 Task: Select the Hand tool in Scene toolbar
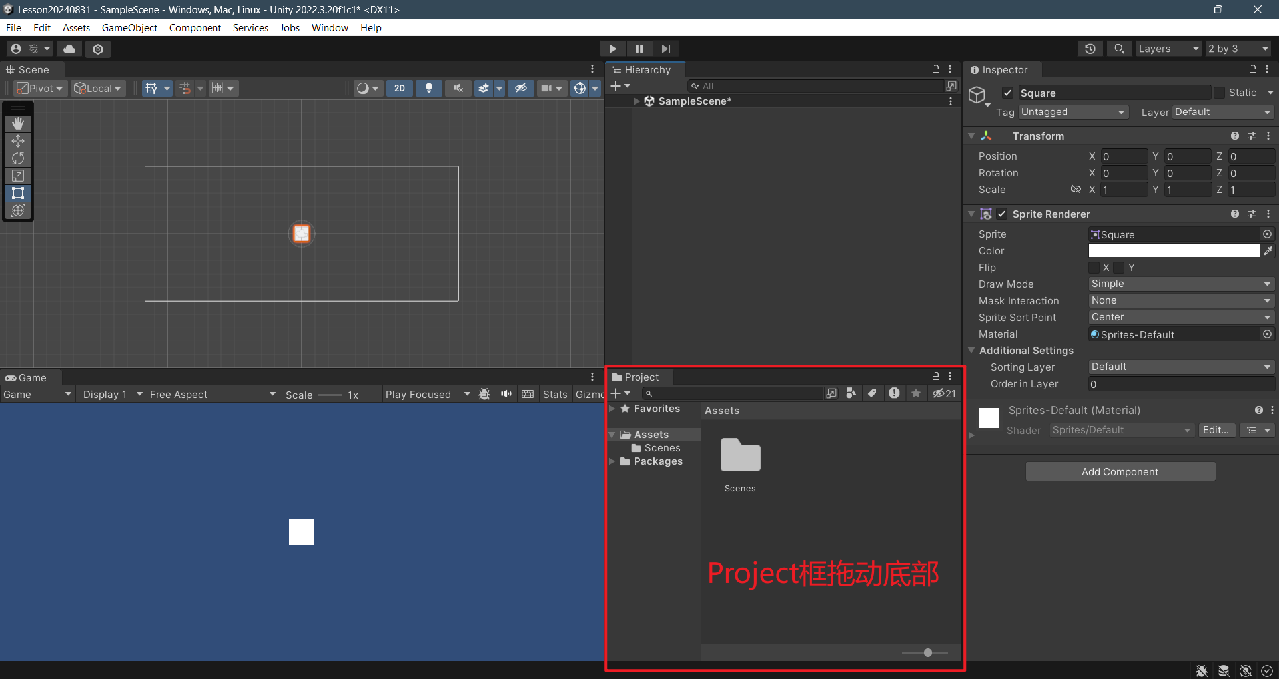[18, 124]
